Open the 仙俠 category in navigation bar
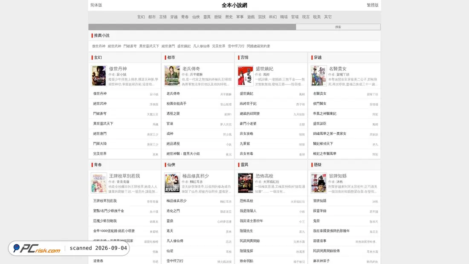The width and height of the screenshot is (469, 264). point(196,17)
